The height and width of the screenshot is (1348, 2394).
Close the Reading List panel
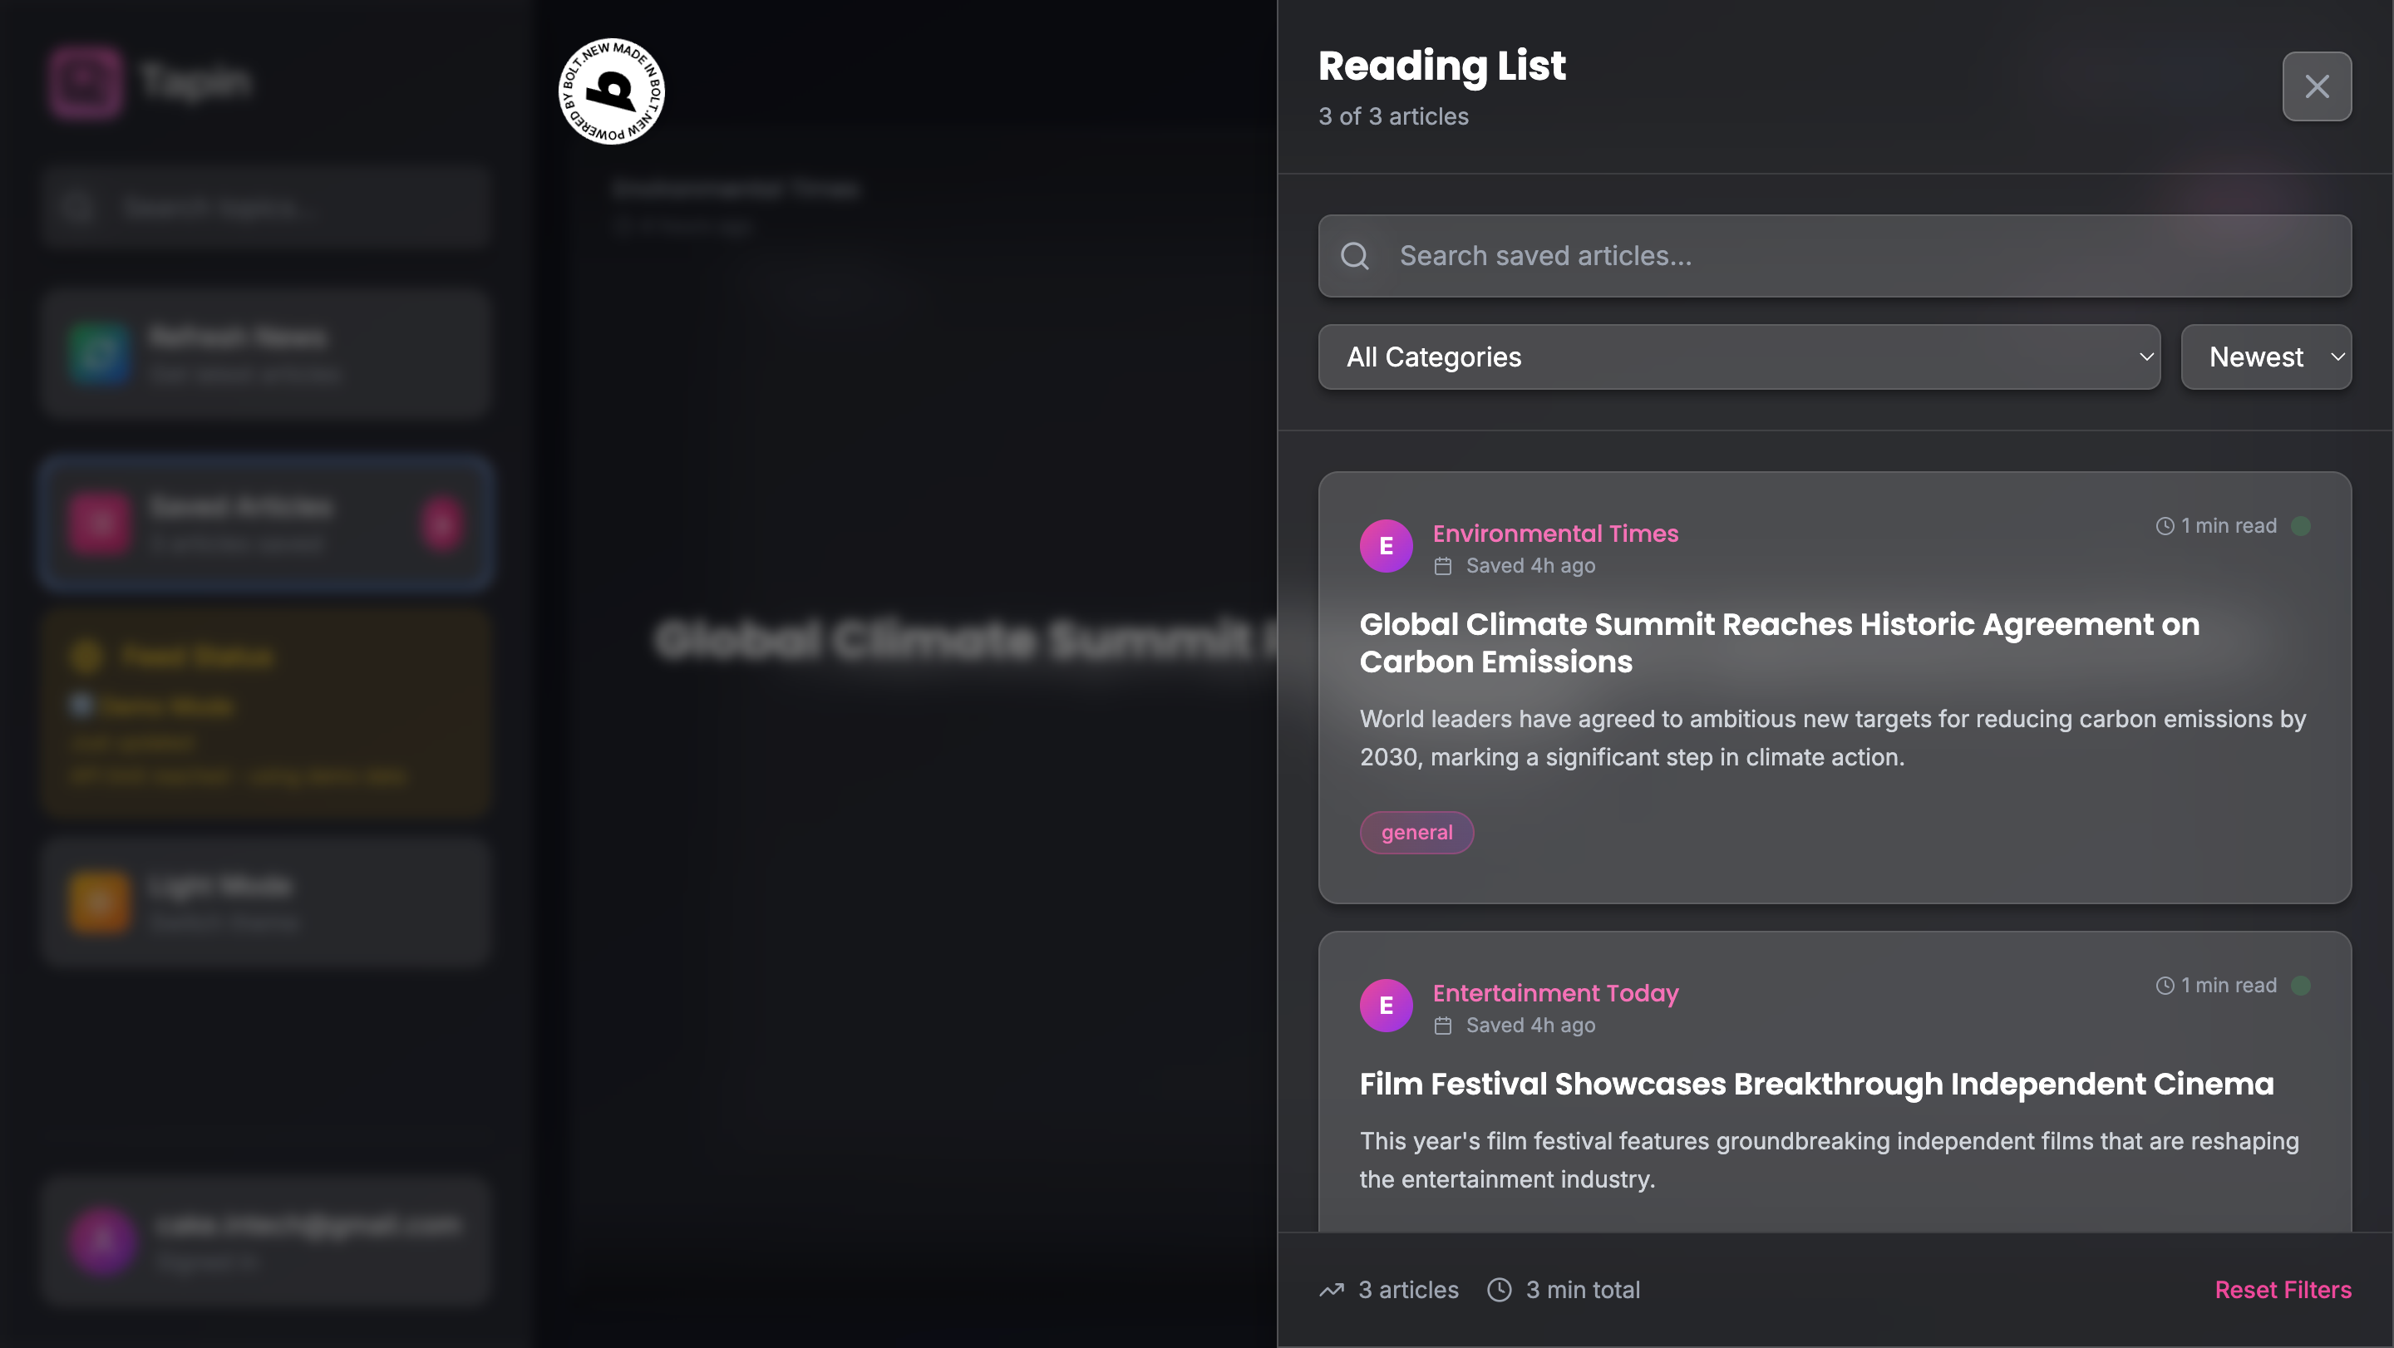[2316, 86]
